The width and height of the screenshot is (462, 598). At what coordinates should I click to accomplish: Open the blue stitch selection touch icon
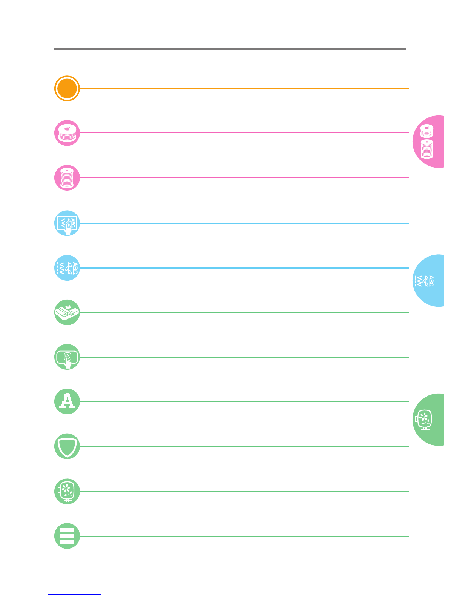pyautogui.click(x=67, y=223)
